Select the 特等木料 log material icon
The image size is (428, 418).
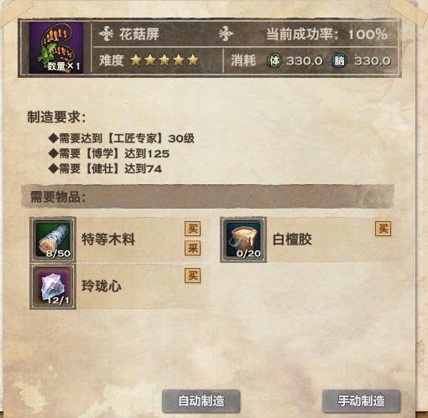[x=53, y=240]
